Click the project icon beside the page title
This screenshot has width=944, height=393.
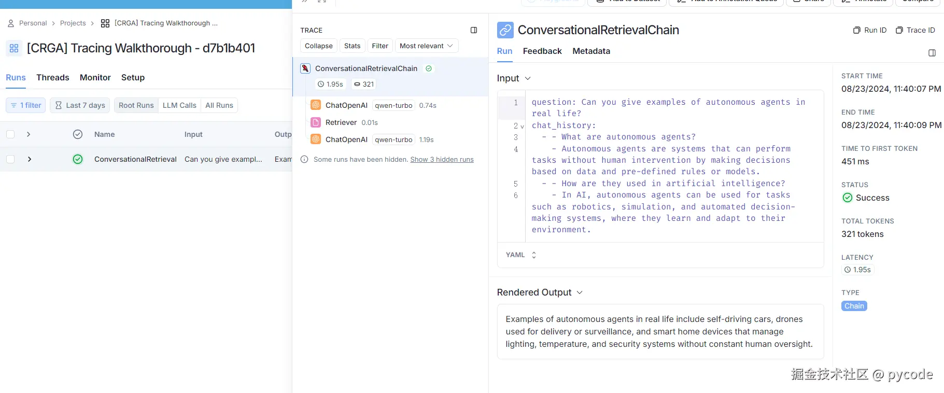(14, 48)
